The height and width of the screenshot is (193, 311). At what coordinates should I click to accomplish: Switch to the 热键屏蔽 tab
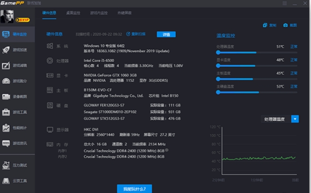click(x=125, y=13)
